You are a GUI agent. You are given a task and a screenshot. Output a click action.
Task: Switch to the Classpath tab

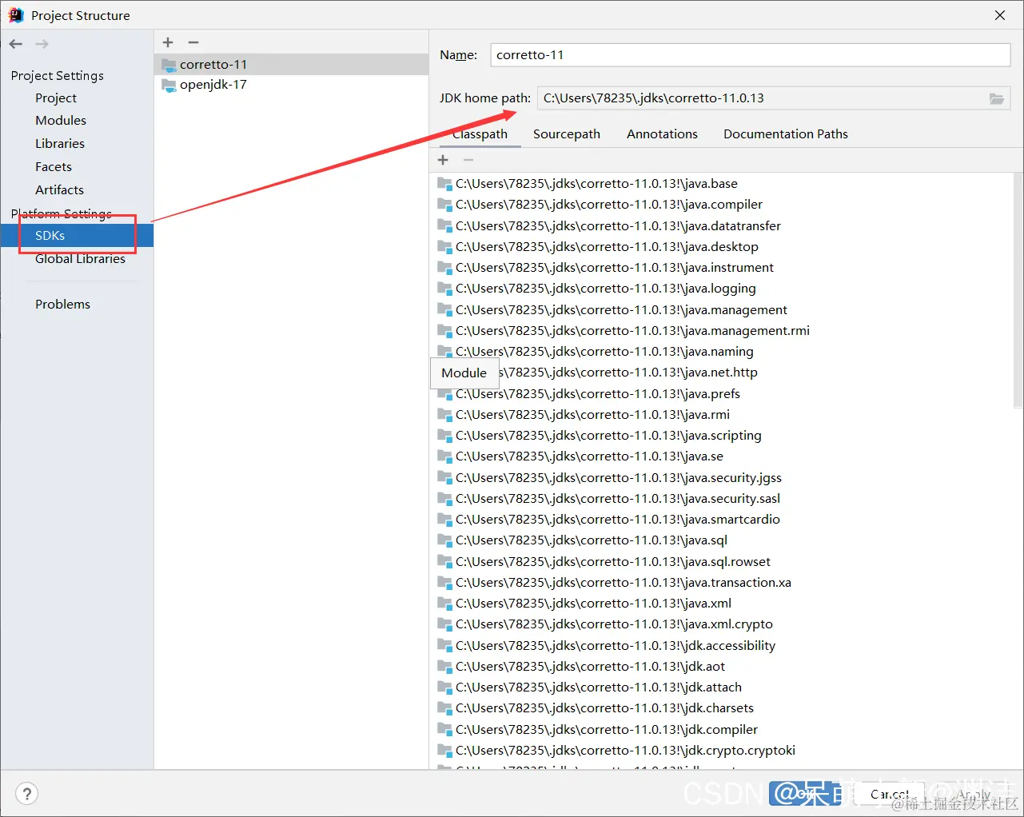(x=480, y=134)
